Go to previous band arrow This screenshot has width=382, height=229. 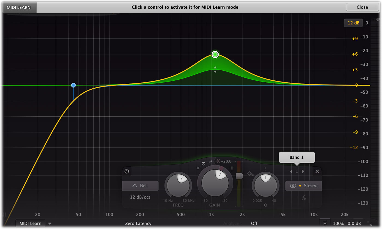click(x=291, y=171)
